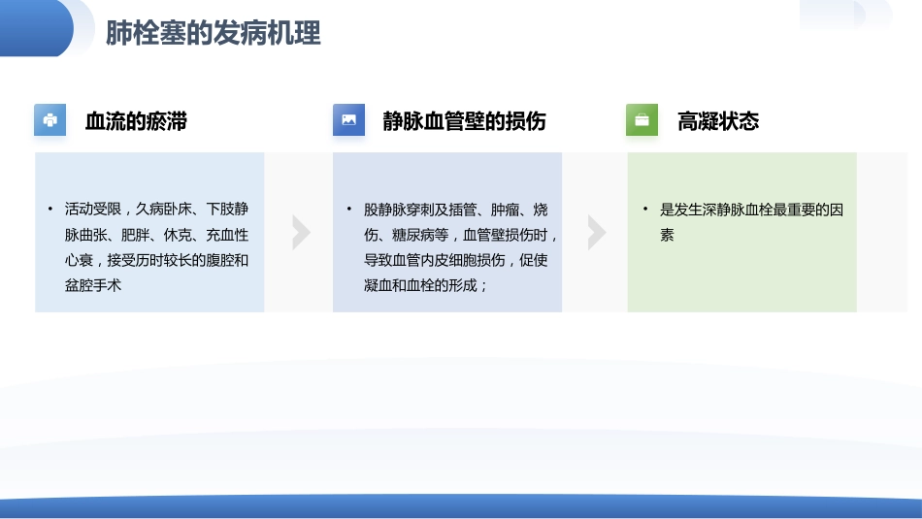Click the paragraph starting with 活动受限，久病卧床

click(x=156, y=246)
